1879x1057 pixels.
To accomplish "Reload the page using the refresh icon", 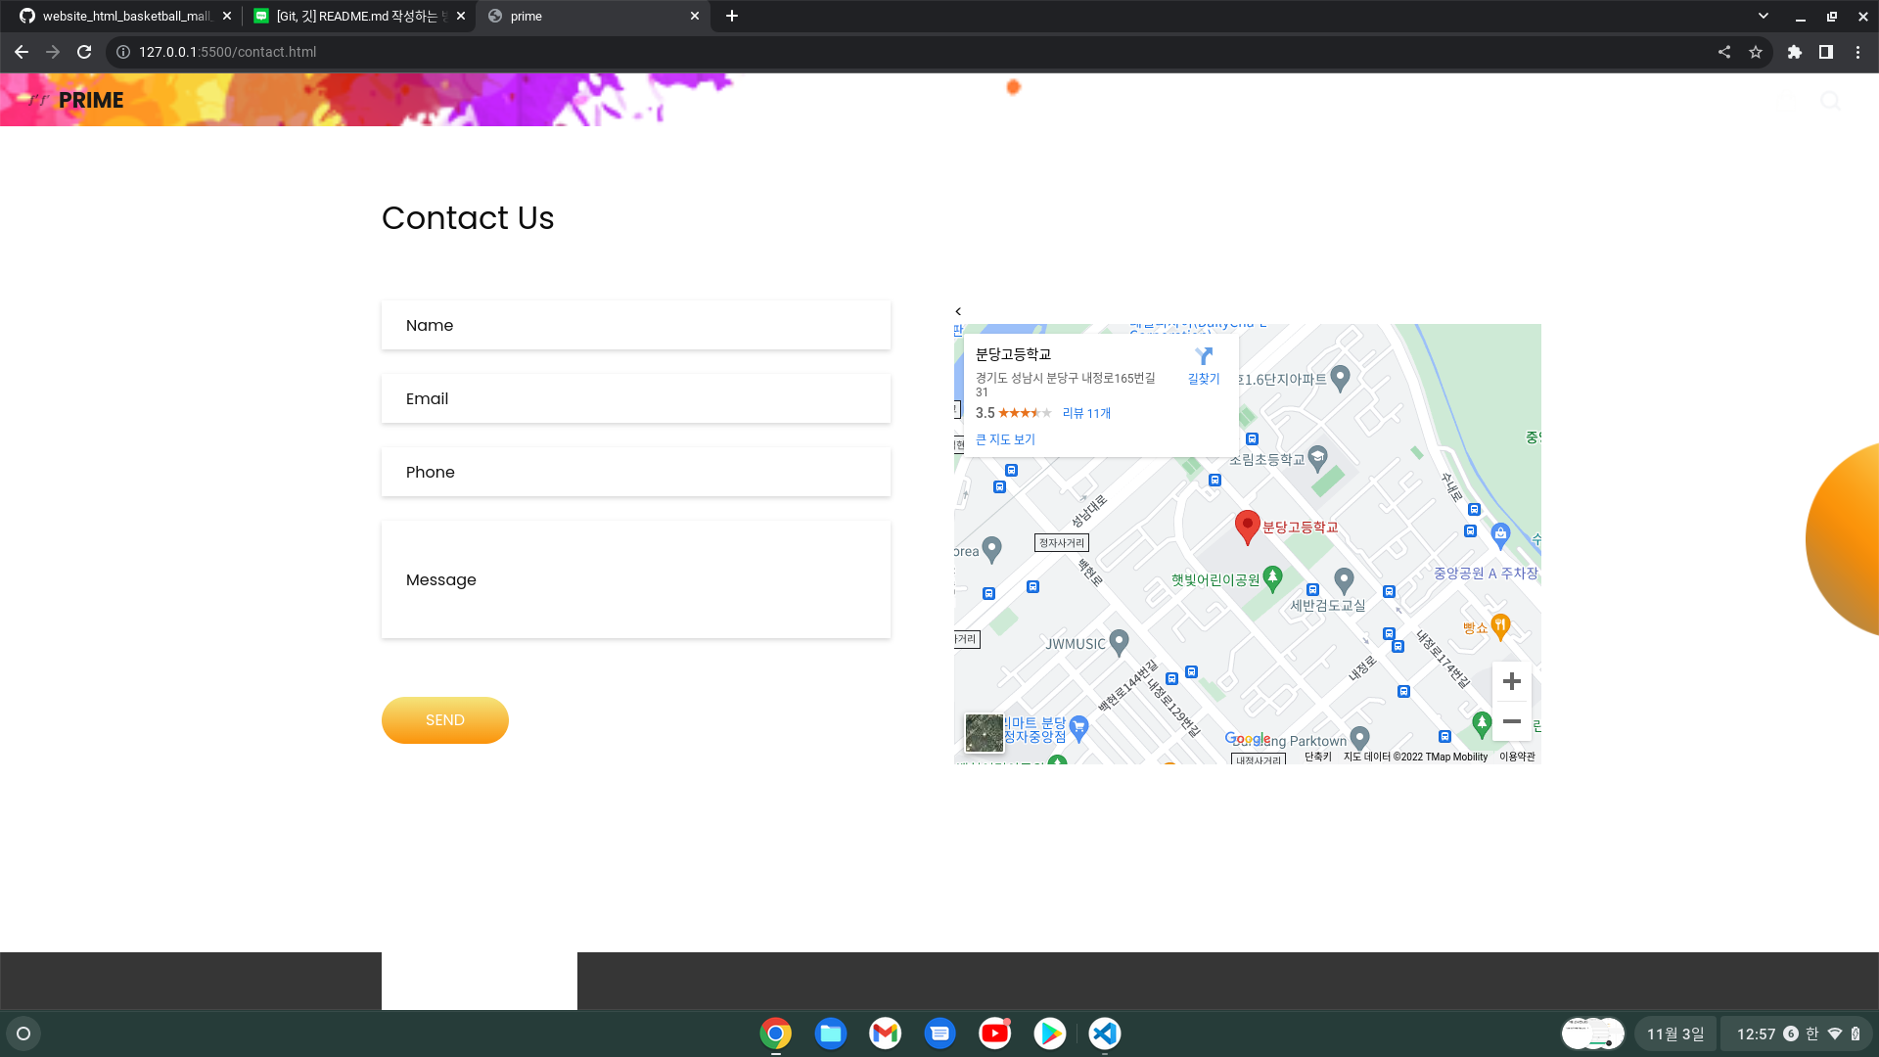I will coord(84,52).
